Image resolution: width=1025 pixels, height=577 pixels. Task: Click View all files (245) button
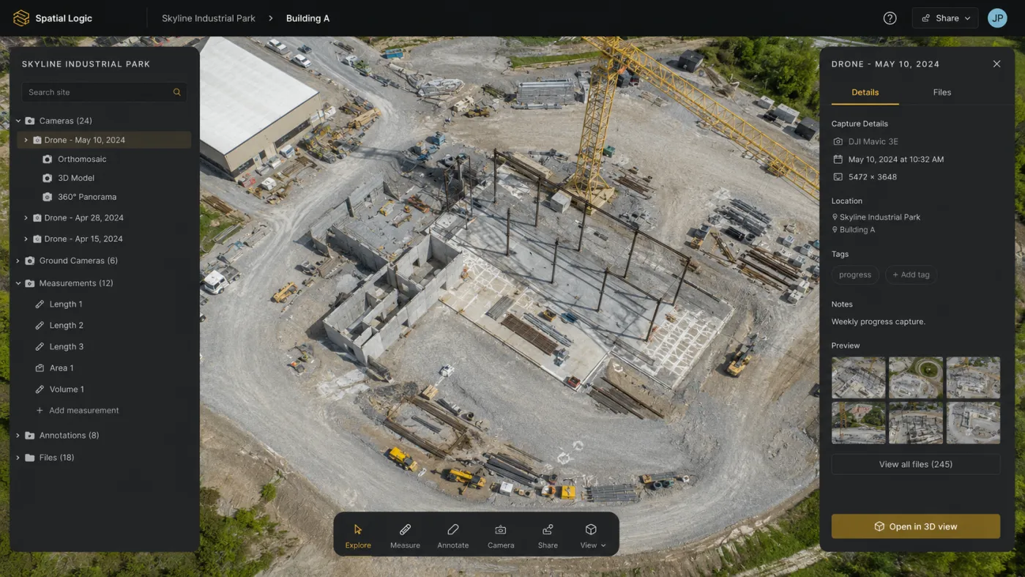pyautogui.click(x=916, y=464)
